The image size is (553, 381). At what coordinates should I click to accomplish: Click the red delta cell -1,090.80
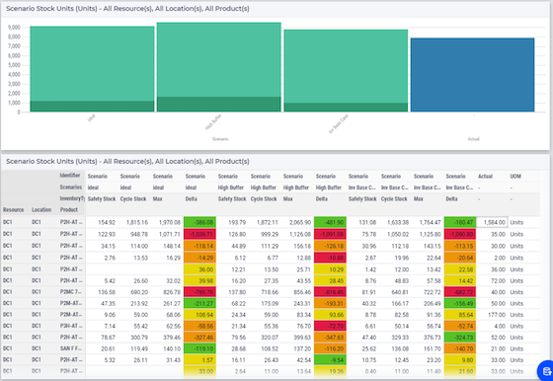click(460, 234)
